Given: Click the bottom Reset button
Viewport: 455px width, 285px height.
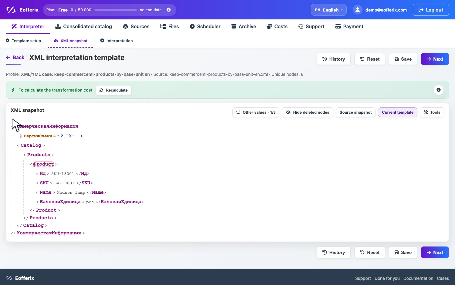Looking at the screenshot, I should [x=370, y=253].
